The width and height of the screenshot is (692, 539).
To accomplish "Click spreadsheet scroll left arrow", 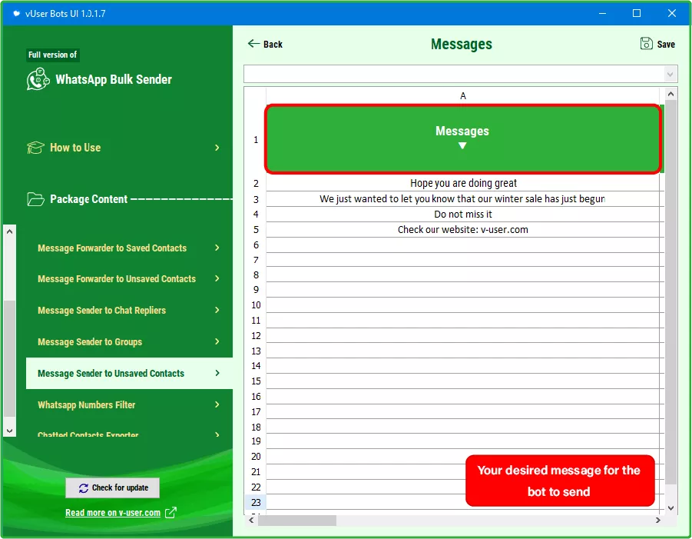I will 251,521.
